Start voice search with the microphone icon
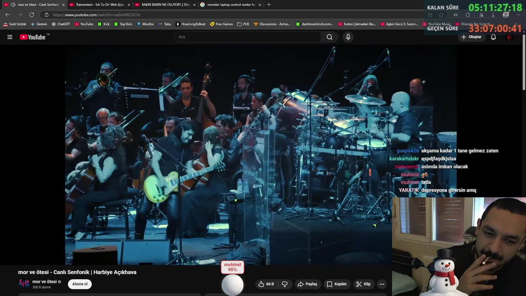 pos(348,37)
